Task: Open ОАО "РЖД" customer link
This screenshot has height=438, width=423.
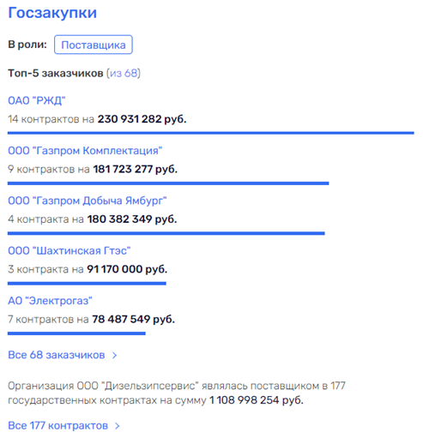Action: pyautogui.click(x=37, y=100)
